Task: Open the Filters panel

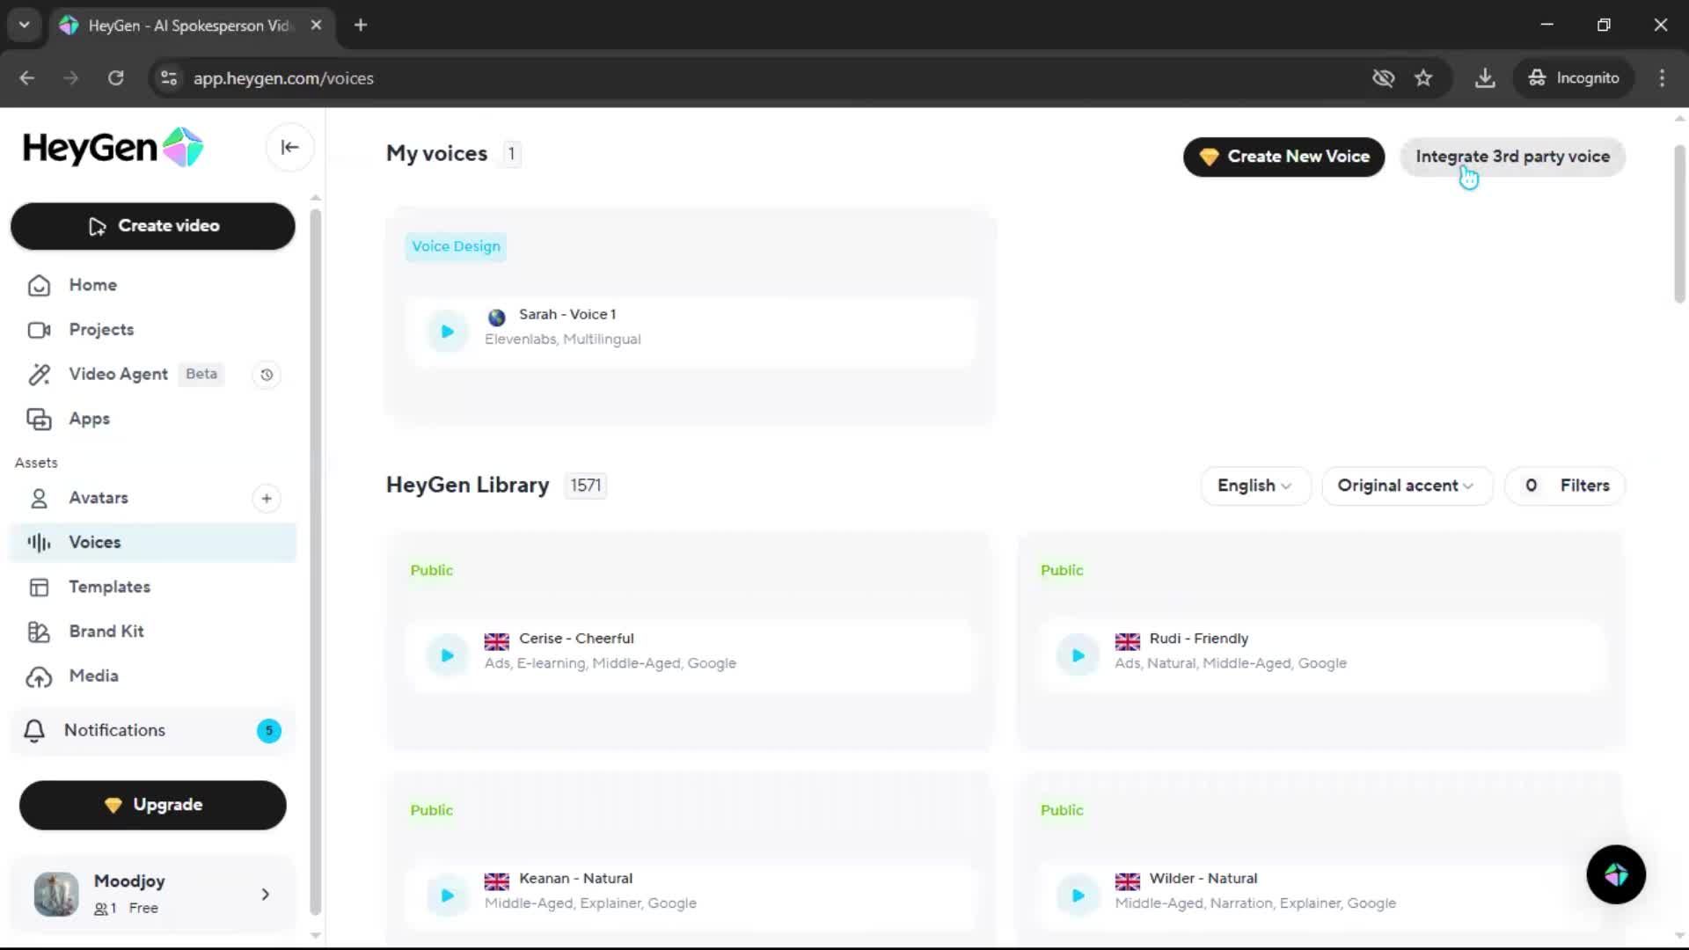Action: 1566,486
